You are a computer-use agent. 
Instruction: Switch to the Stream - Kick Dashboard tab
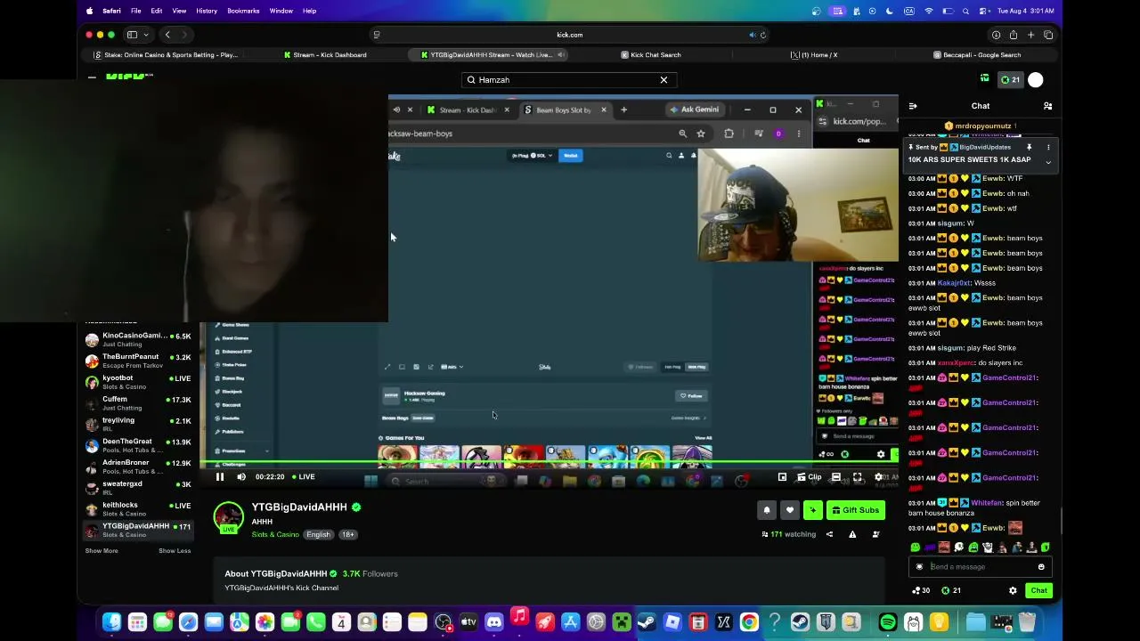pos(326,55)
